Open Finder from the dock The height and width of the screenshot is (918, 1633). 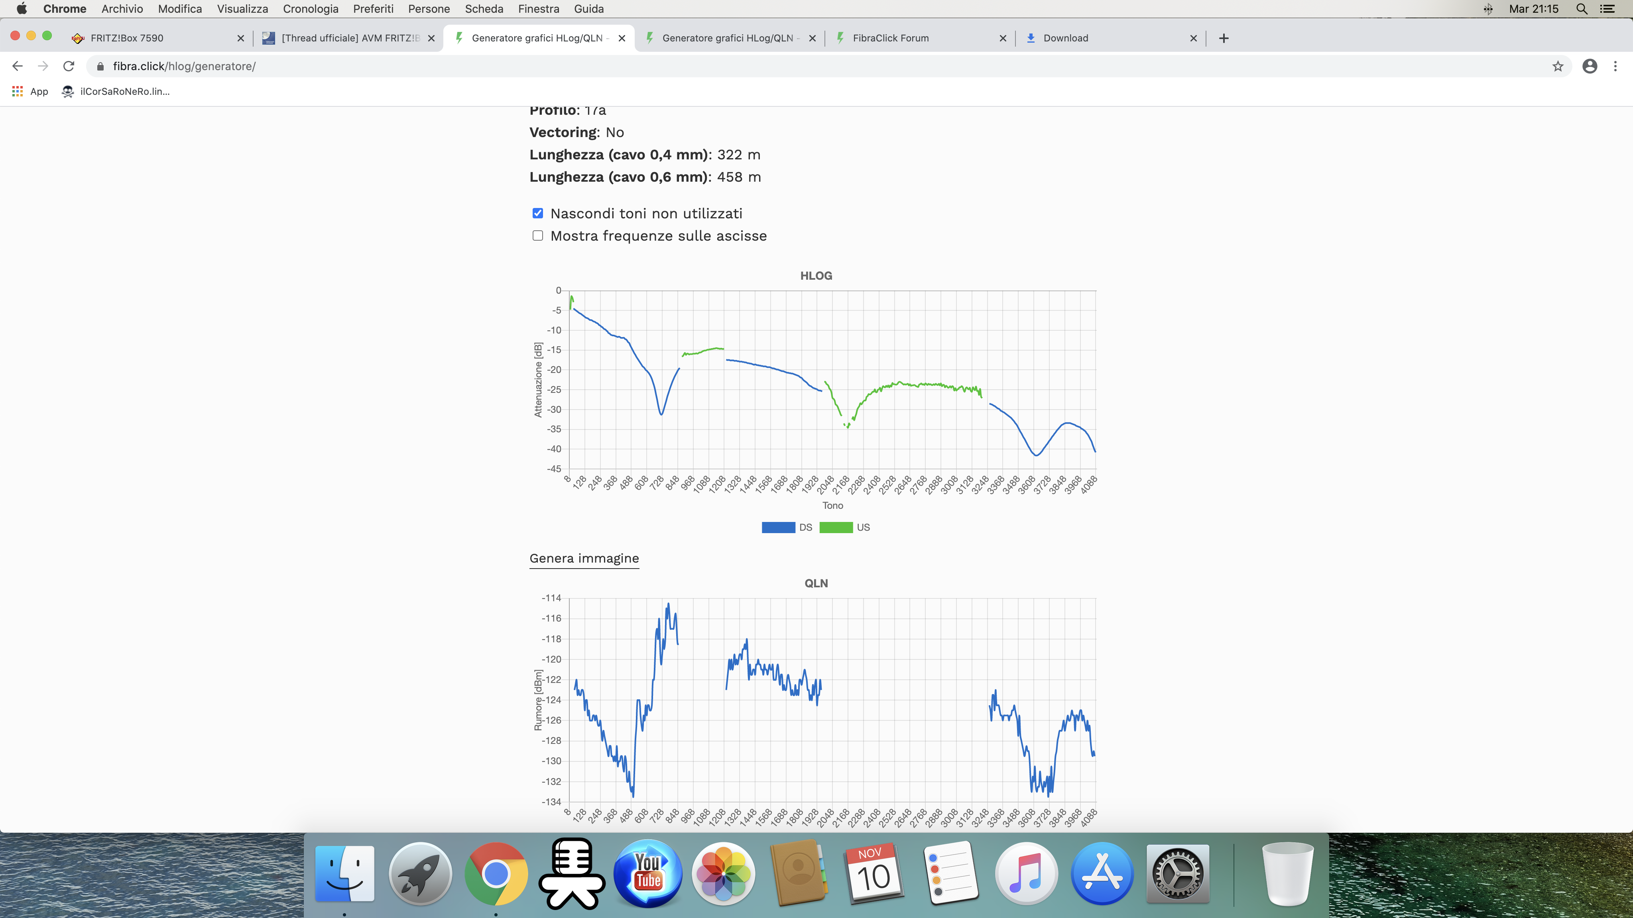coord(345,874)
